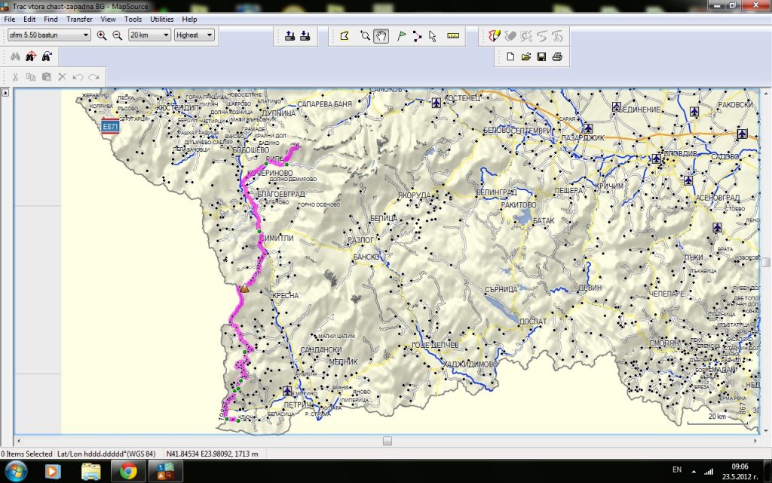The image size is (772, 483).
Task: Click the horizontal map scrollbar thumb
Action: pyautogui.click(x=387, y=441)
